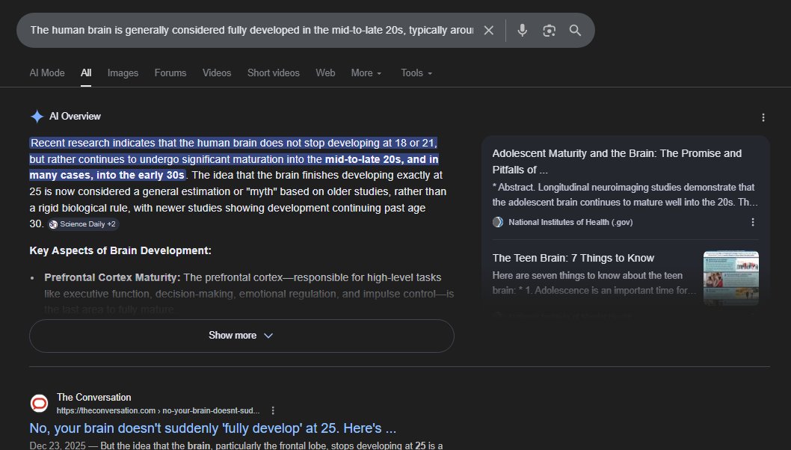Open the Short videos tab

(x=274, y=73)
